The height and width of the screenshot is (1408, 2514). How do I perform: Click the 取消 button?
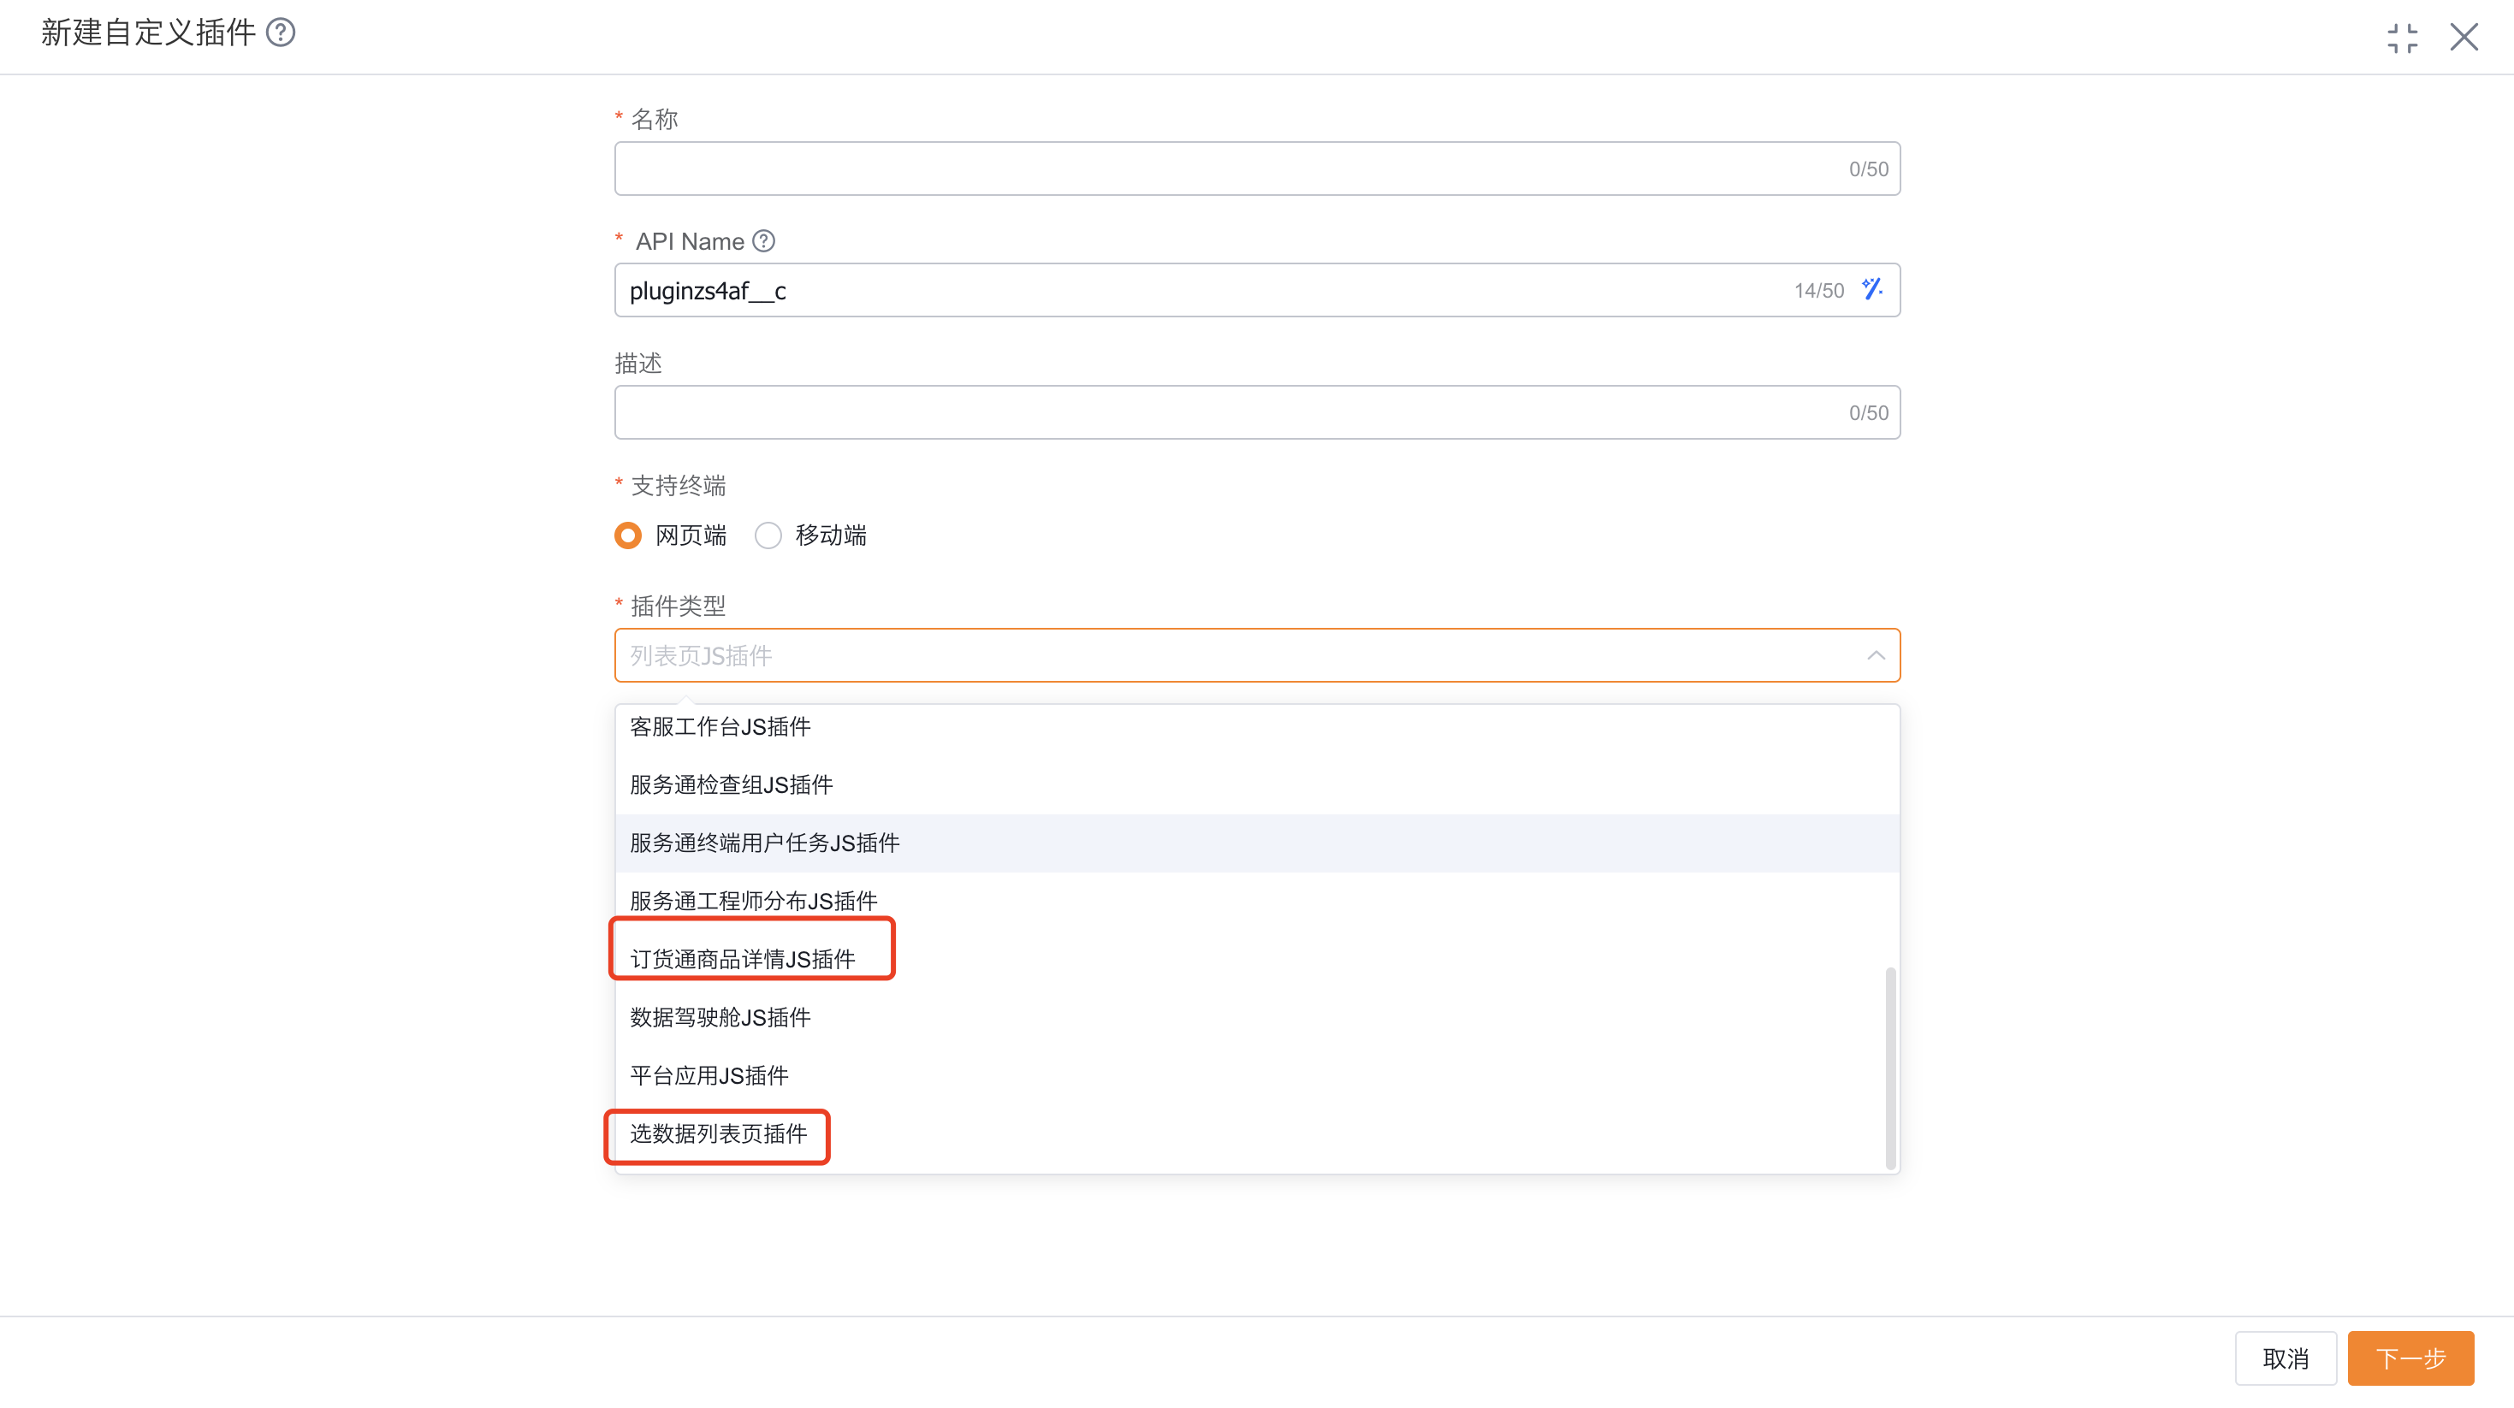(2286, 1358)
